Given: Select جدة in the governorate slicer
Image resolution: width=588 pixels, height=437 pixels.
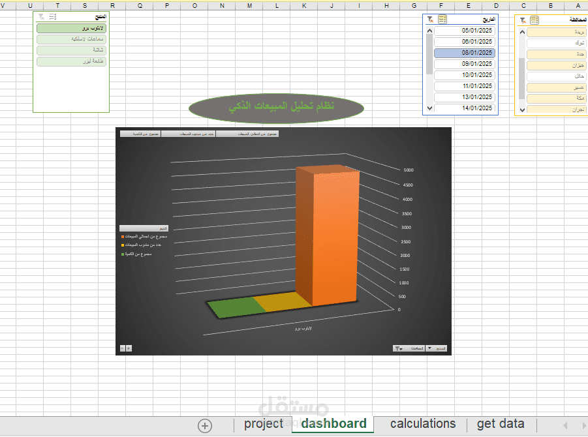Looking at the screenshot, I should tap(555, 54).
